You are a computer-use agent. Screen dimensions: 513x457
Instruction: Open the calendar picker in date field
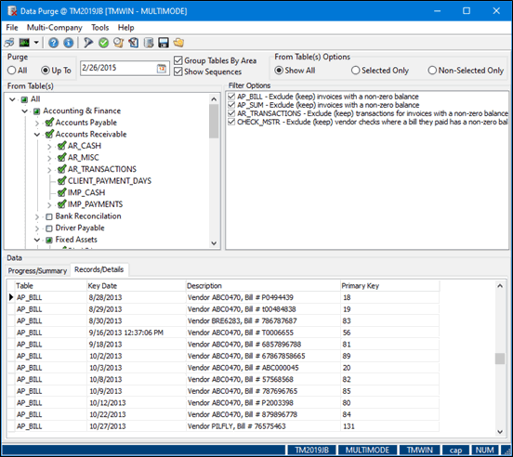(162, 69)
